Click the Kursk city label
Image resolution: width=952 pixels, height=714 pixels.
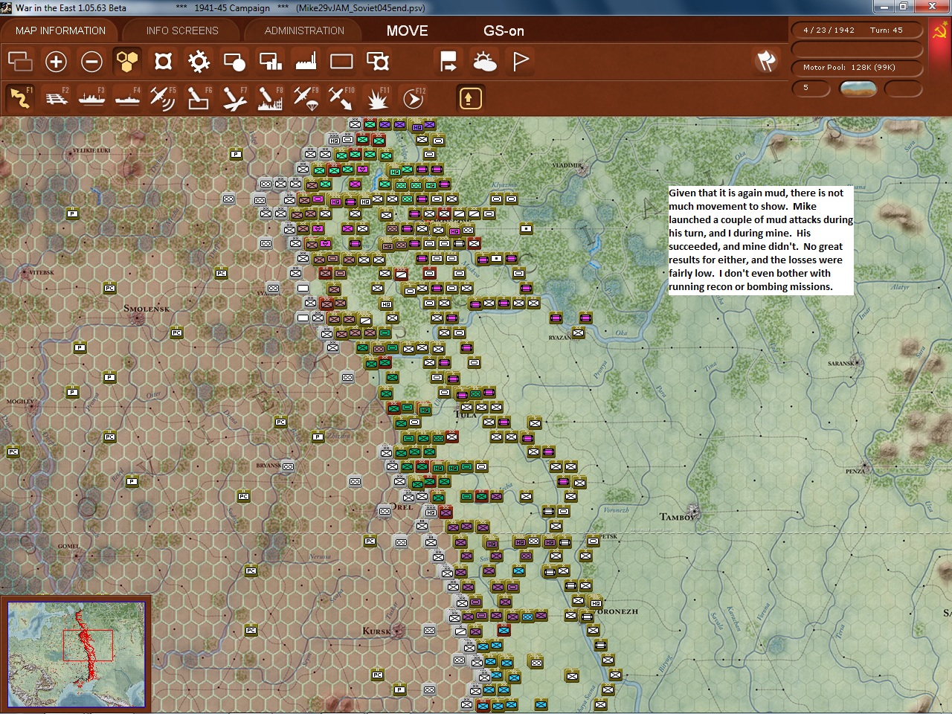pos(377,631)
